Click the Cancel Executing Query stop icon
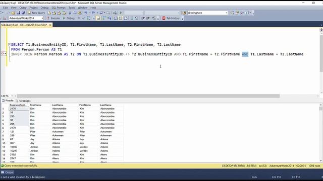The height and width of the screenshot is (181, 323). (79, 18)
